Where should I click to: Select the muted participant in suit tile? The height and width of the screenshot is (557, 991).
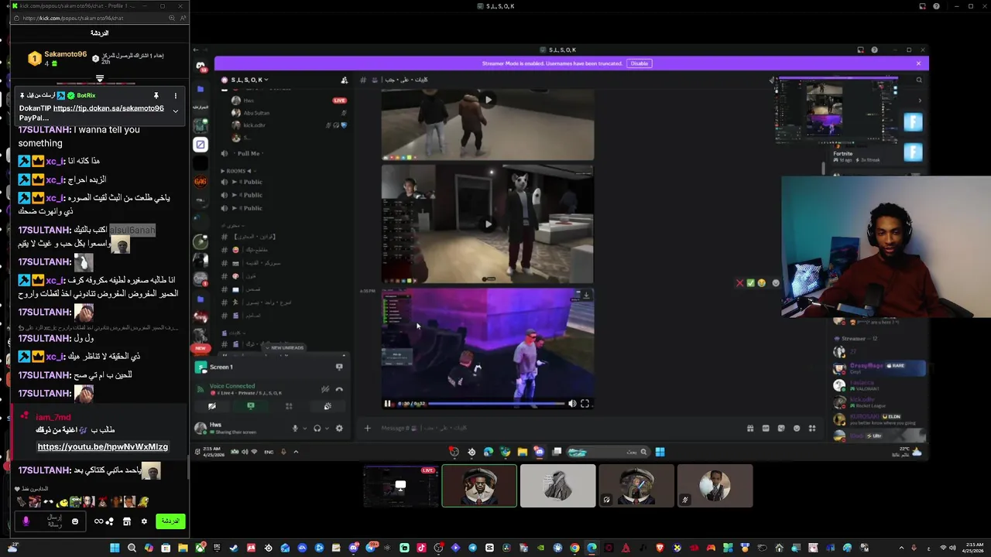[x=714, y=486]
